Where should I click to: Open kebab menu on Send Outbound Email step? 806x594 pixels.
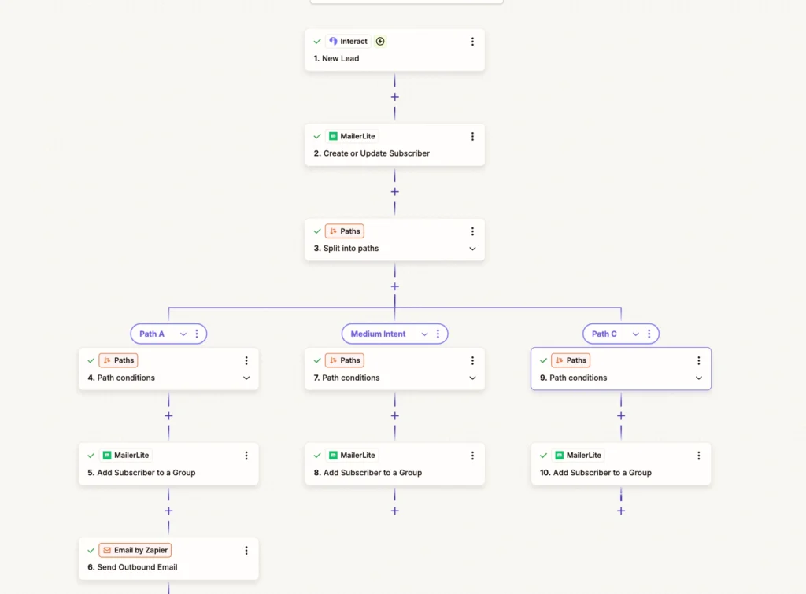[246, 550]
